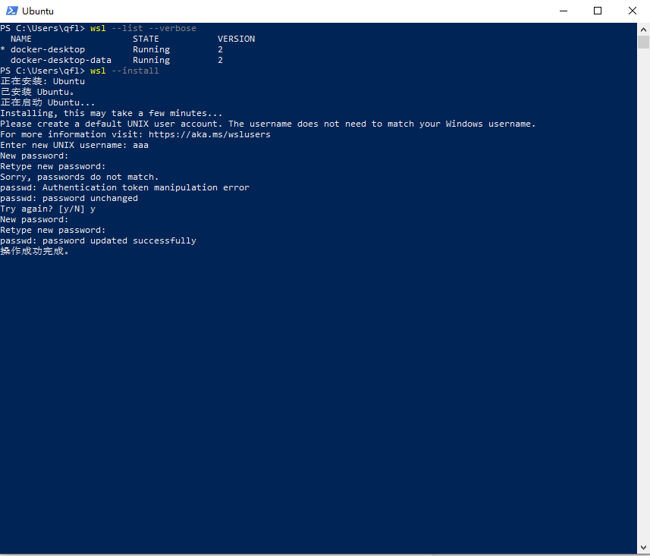Image resolution: width=650 pixels, height=556 pixels.
Task: Click the VERSION column header text
Action: 235,39
